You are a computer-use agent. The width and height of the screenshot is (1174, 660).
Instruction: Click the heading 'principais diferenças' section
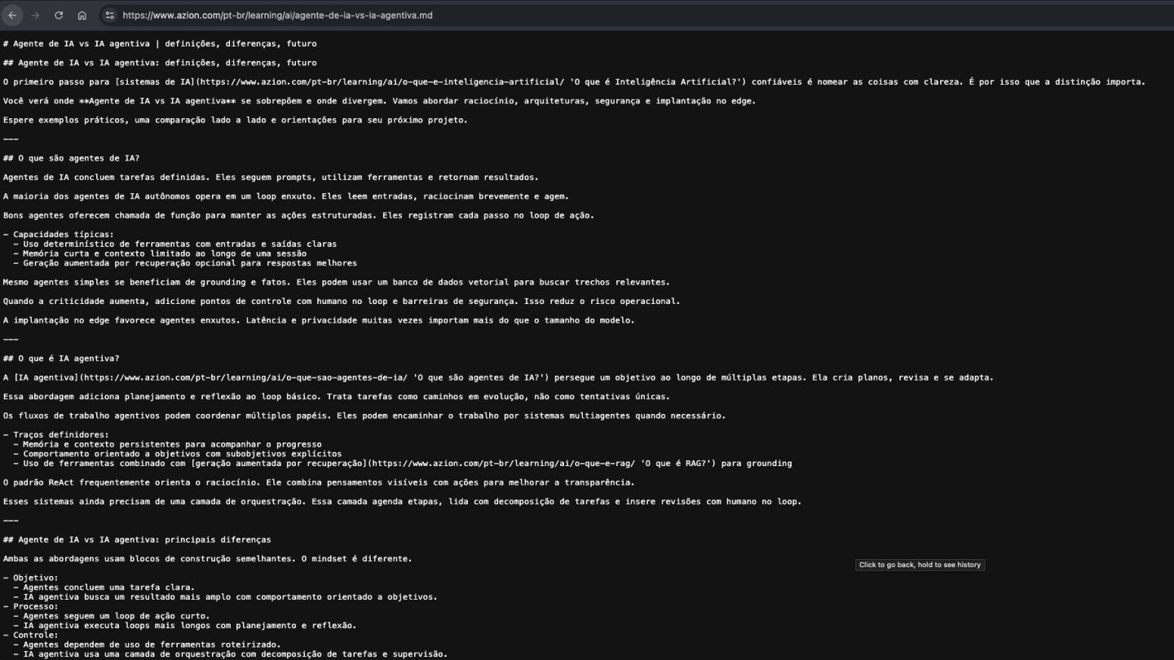click(x=137, y=540)
